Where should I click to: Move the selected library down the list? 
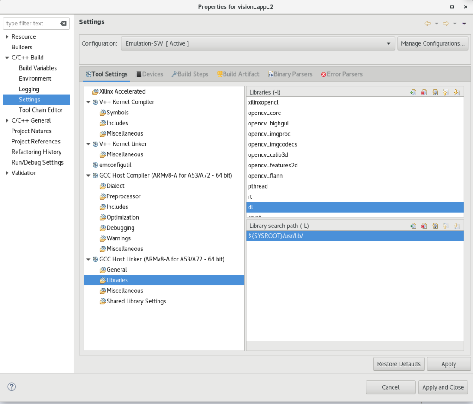point(457,92)
